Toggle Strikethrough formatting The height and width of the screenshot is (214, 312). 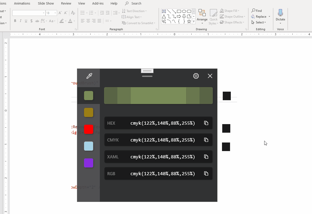point(37,21)
